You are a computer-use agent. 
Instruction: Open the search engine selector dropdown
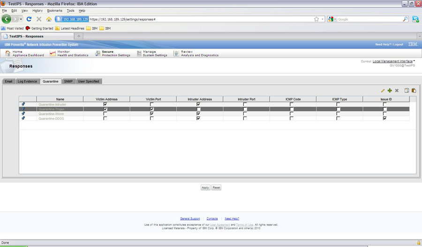pos(335,19)
